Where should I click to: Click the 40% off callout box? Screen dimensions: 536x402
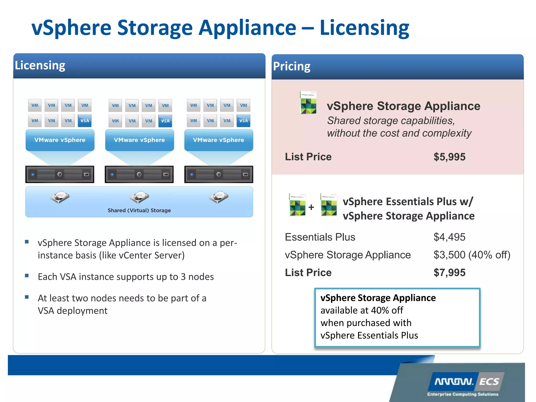pos(397,318)
